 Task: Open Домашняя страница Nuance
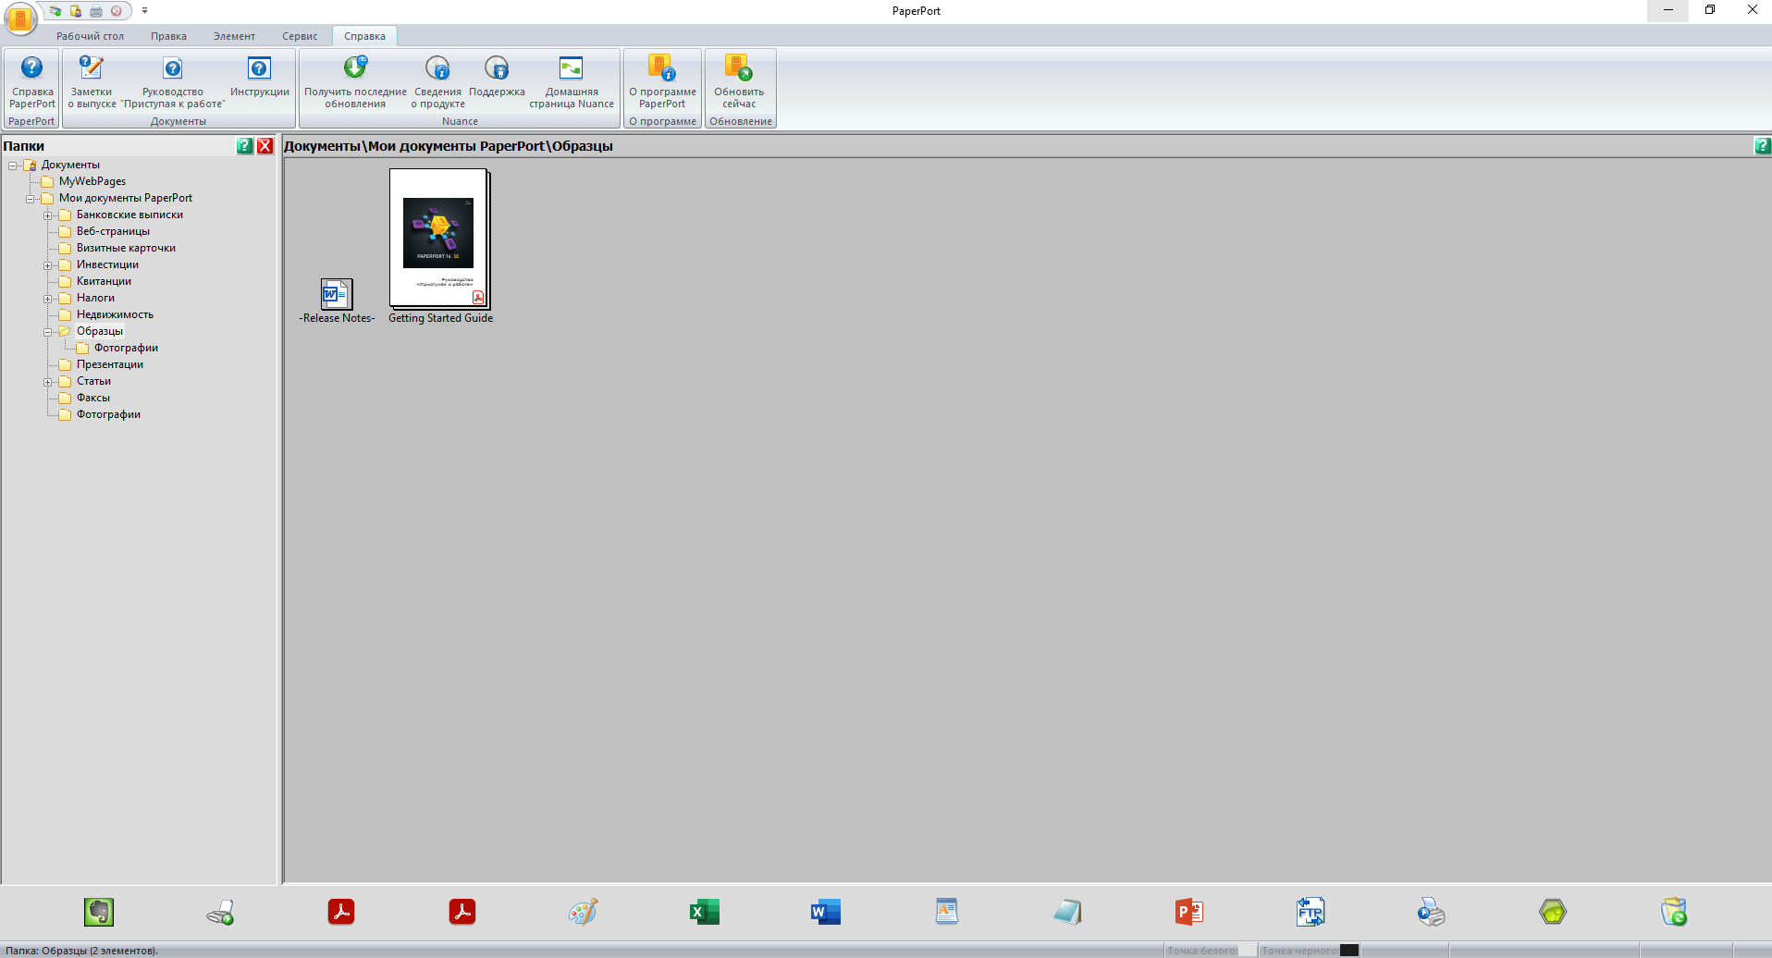pos(572,82)
